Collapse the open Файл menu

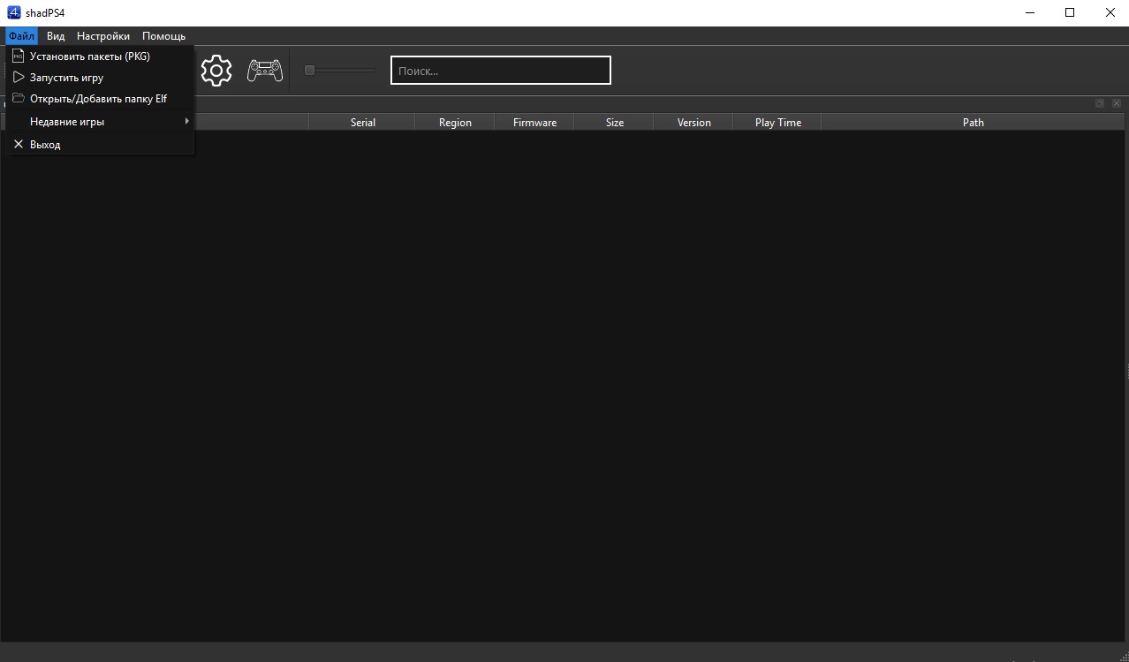tap(21, 36)
